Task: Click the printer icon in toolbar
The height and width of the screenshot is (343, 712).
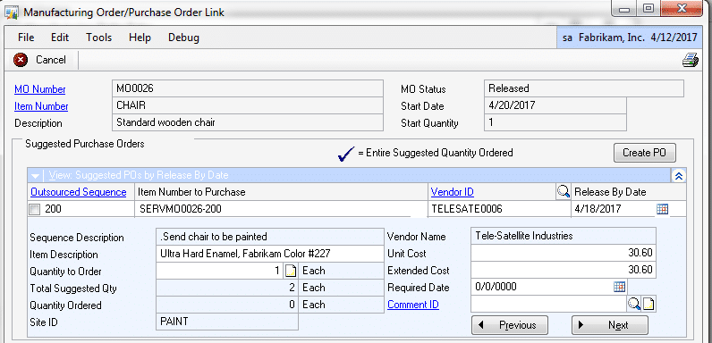Action: [x=690, y=60]
